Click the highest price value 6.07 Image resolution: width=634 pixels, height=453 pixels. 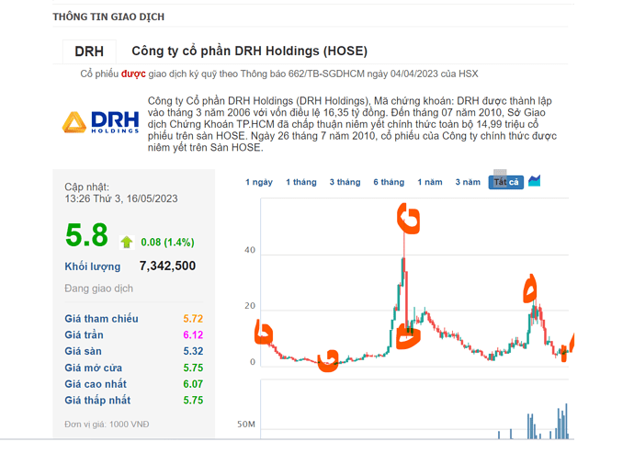pyautogui.click(x=193, y=384)
